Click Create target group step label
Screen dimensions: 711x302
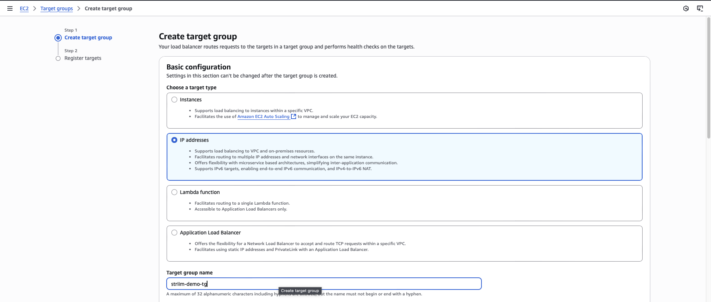88,37
